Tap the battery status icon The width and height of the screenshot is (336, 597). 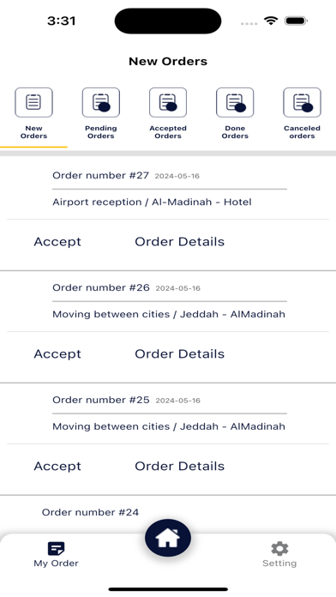[296, 21]
